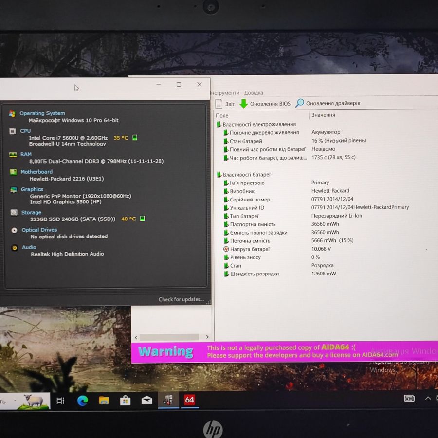Open the news widget icon in the system tray
Image resolution: width=438 pixels, height=438 pixels.
tap(409, 398)
